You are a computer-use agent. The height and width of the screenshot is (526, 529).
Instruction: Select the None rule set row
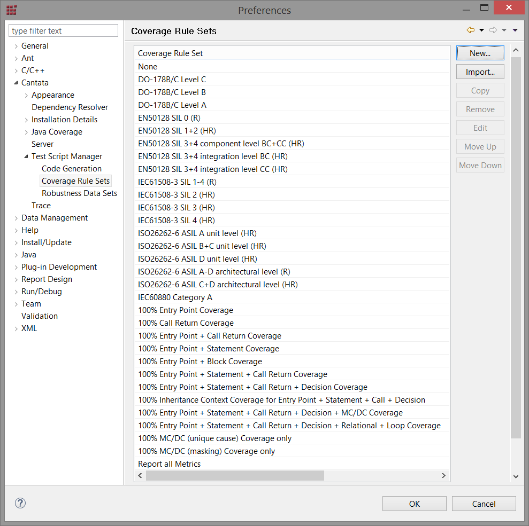coord(292,67)
